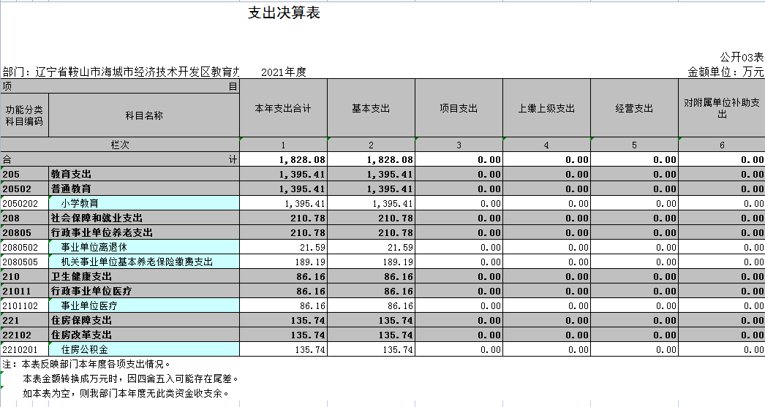The width and height of the screenshot is (765, 407).
Task: Select the 事业单位离退休 cell
Action: point(144,247)
